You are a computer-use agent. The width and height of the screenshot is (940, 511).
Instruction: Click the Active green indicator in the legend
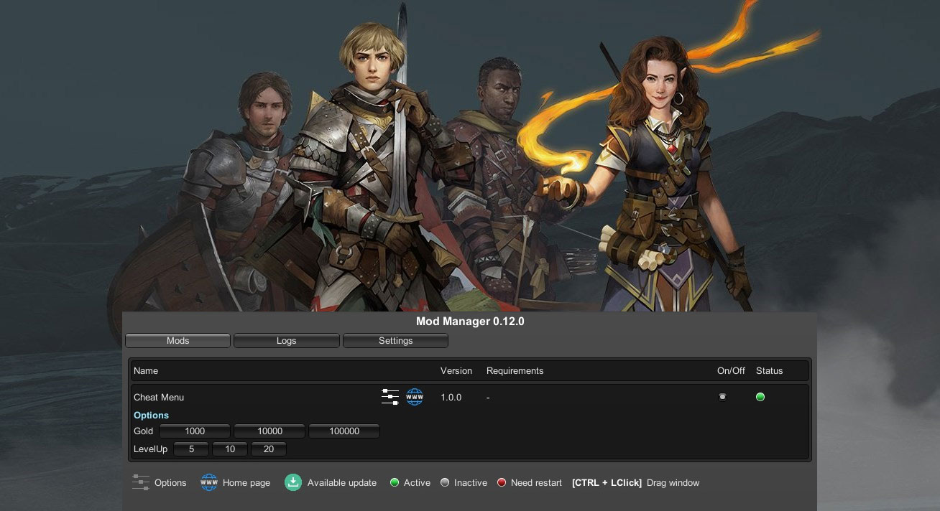point(394,482)
